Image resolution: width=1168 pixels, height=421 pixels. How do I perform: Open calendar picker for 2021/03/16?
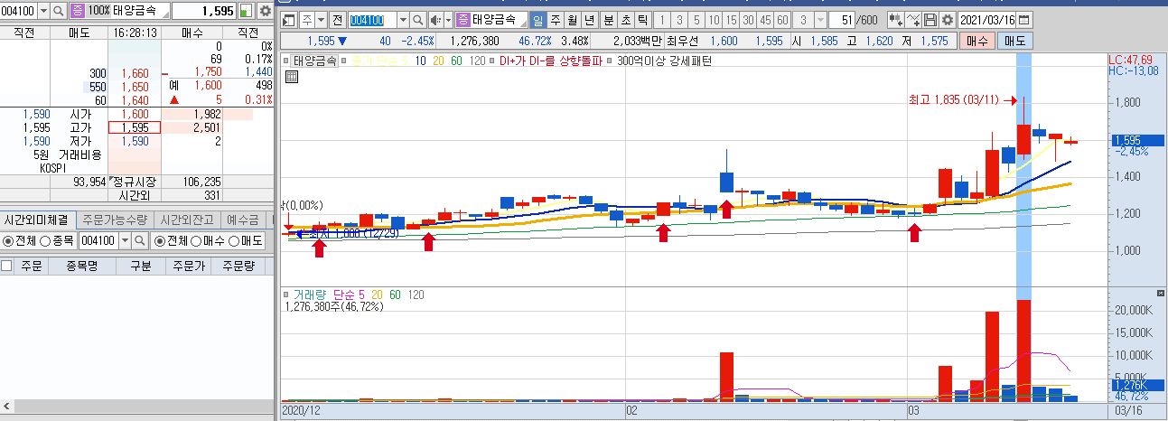1024,19
